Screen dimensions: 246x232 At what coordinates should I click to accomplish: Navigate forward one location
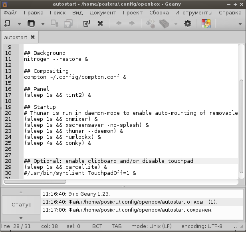132,24
